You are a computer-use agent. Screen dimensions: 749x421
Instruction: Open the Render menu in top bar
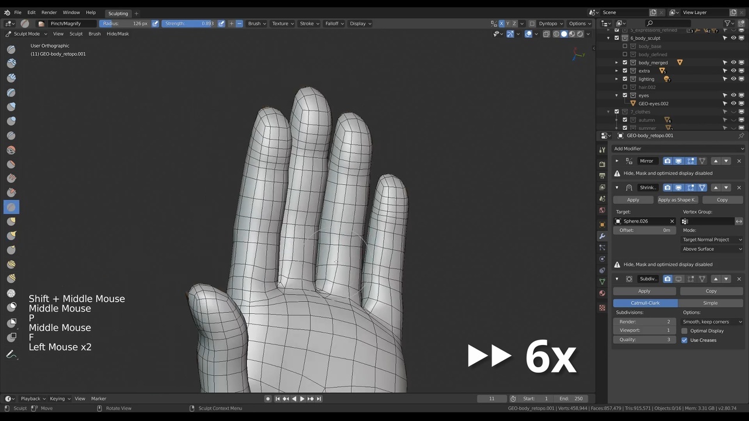(x=49, y=12)
